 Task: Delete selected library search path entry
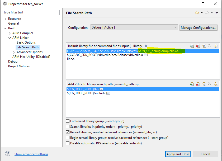tap(198, 84)
